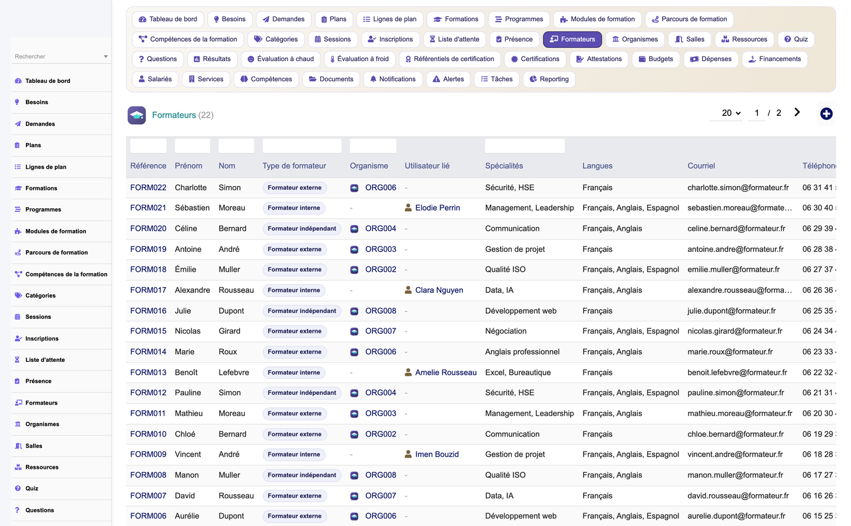Click the Négociation specialty cell

(x=506, y=331)
